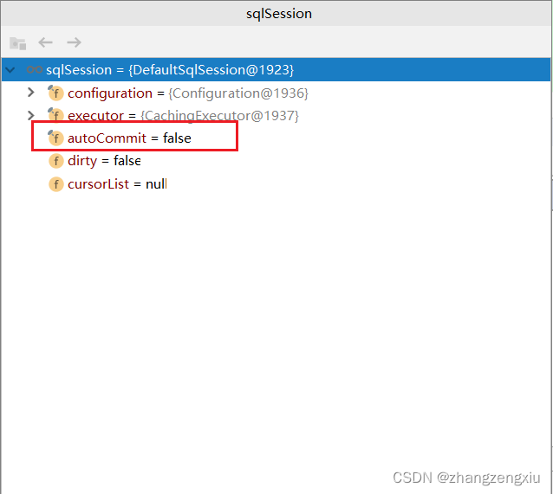The image size is (553, 494).
Task: Select the dirty = false row
Action: pos(276,161)
